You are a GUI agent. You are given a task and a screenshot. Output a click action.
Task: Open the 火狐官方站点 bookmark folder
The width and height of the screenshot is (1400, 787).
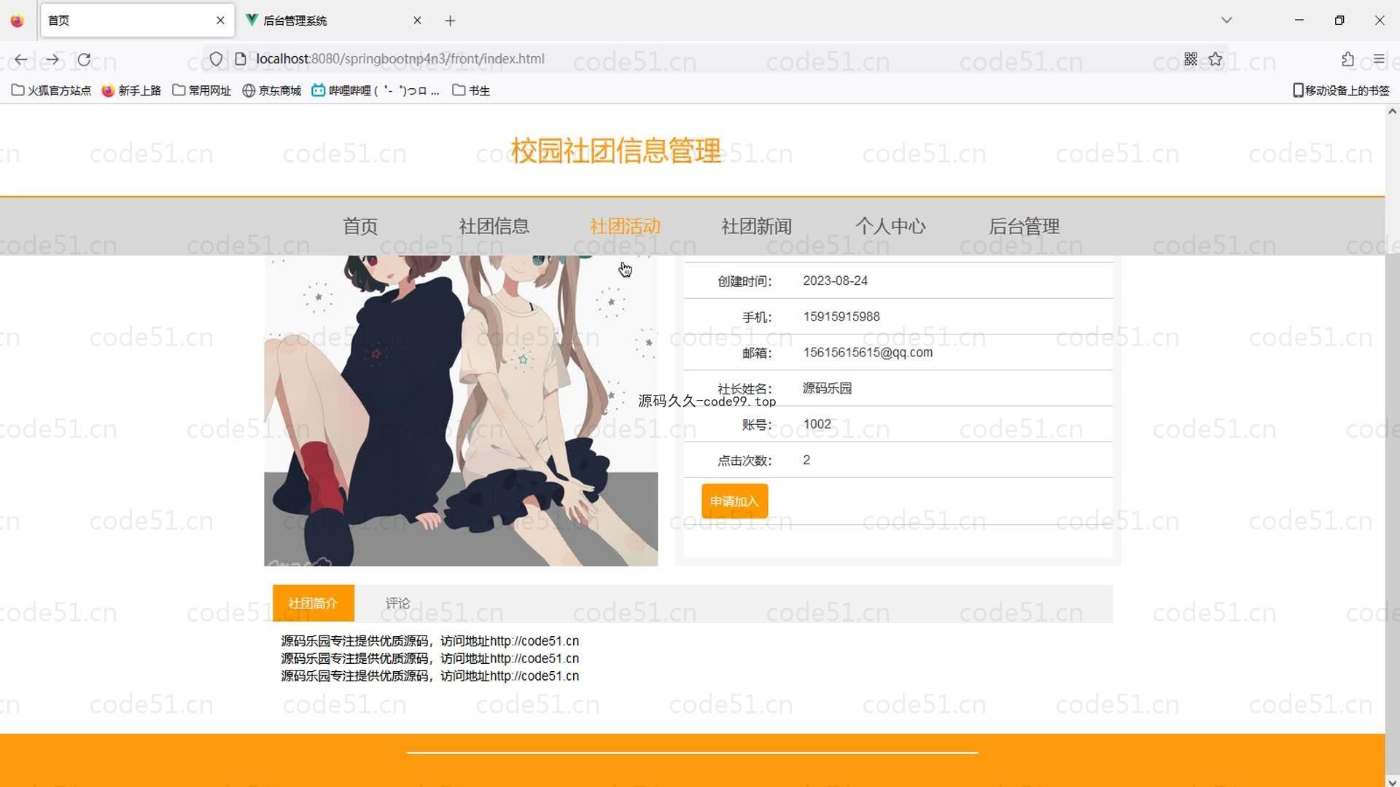pos(51,90)
